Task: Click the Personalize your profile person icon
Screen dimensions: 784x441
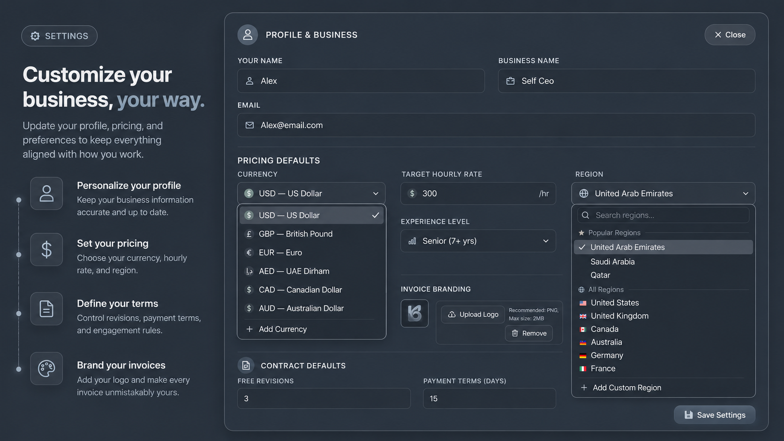Action: tap(46, 193)
